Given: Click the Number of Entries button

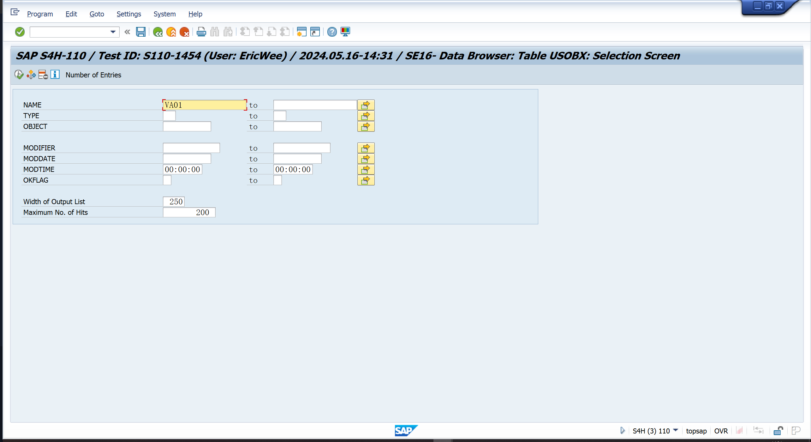Looking at the screenshot, I should click(93, 75).
